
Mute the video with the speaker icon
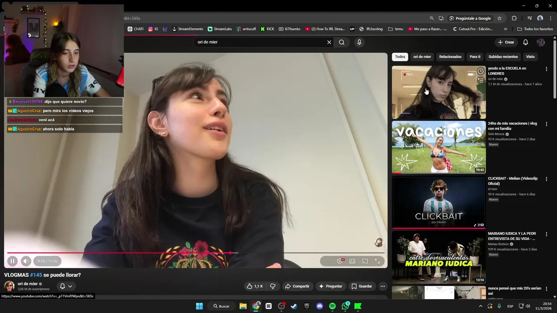click(x=26, y=261)
